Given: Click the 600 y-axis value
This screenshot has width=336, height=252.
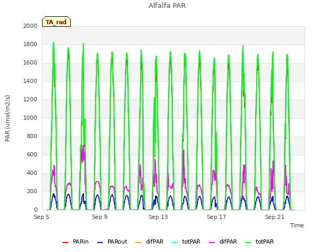Looking at the screenshot, I should pyautogui.click(x=32, y=155).
